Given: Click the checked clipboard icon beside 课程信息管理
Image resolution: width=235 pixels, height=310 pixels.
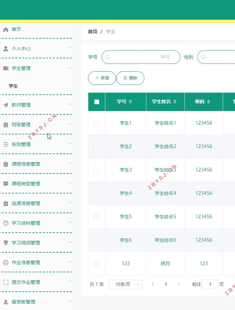Looking at the screenshot, I should [6, 164].
